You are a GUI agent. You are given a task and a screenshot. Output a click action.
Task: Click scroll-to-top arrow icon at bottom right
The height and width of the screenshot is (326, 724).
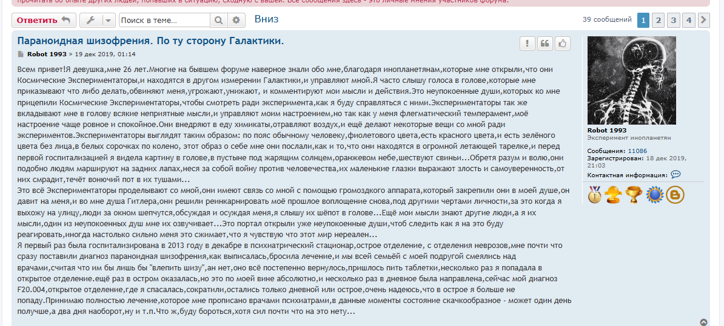[703, 322]
